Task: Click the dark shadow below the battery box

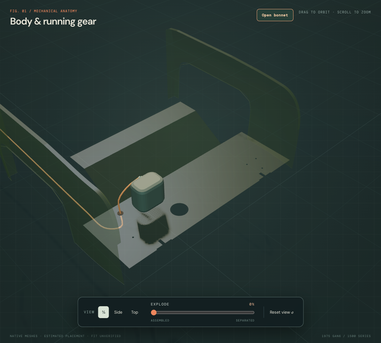Action: [x=152, y=228]
